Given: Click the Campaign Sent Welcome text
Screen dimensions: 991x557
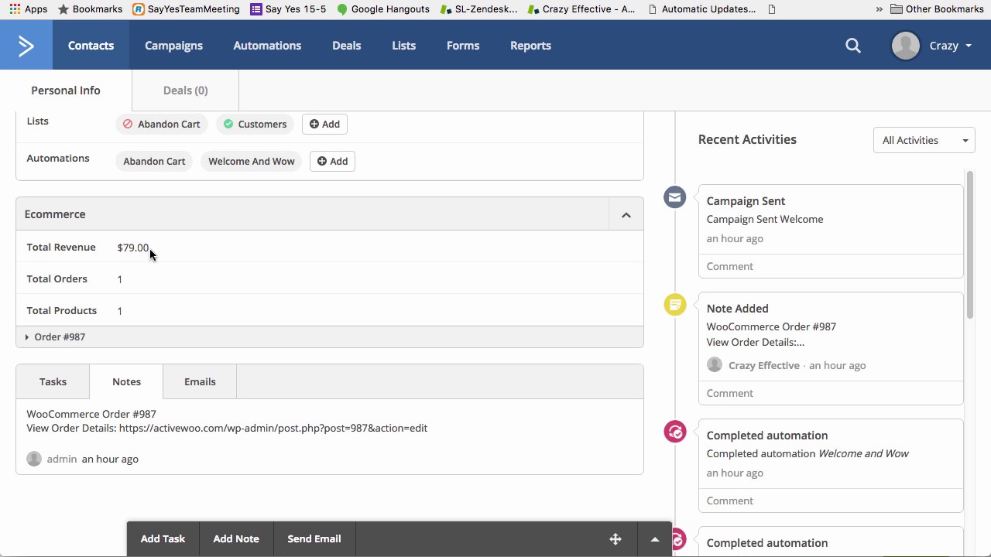Looking at the screenshot, I should [765, 219].
